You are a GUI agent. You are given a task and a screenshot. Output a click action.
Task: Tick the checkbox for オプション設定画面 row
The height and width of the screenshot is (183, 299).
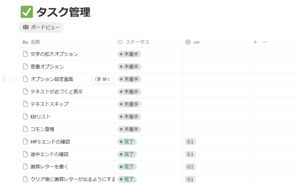point(14,79)
